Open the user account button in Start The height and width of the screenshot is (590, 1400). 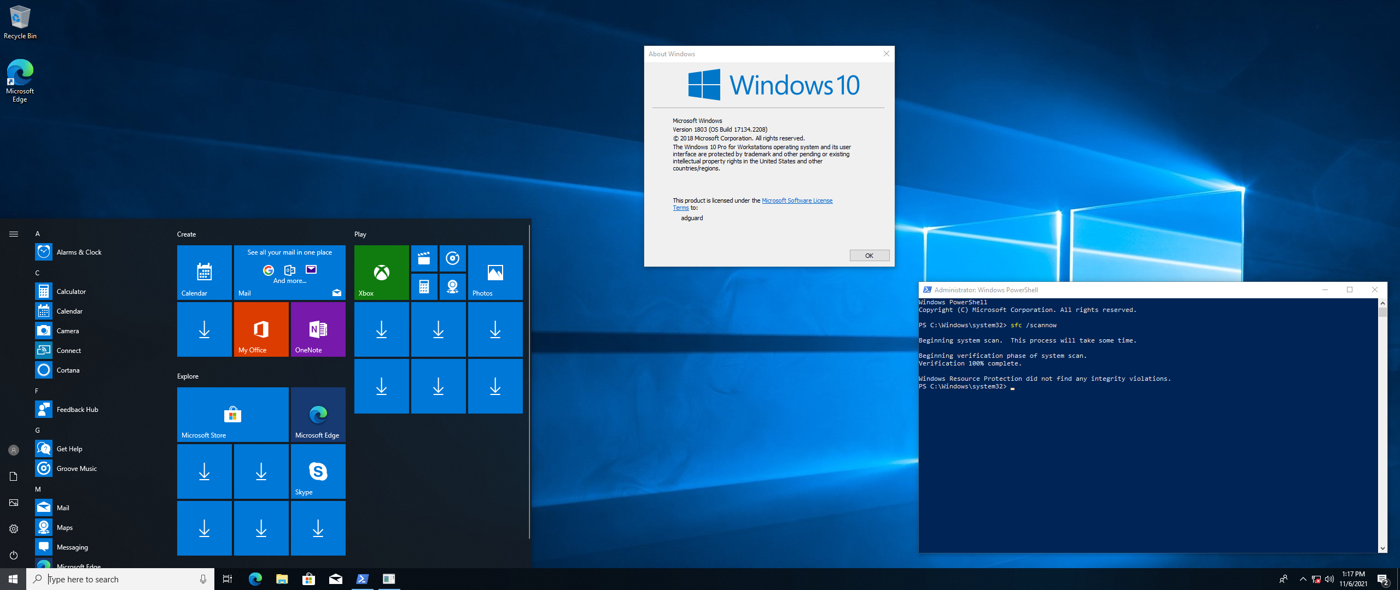point(14,450)
